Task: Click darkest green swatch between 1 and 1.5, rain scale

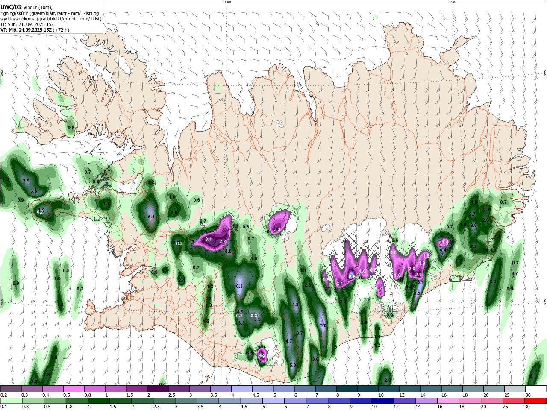Action: point(98,401)
